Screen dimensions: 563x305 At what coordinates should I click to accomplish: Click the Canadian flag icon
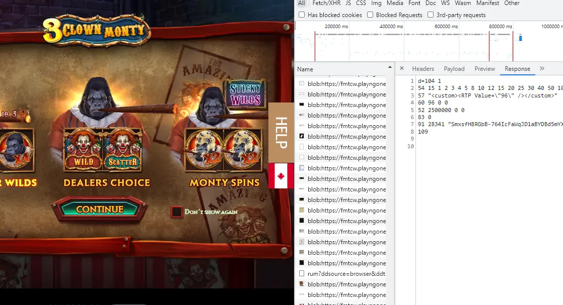click(281, 176)
